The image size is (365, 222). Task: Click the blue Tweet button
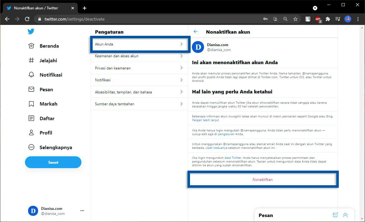53,162
